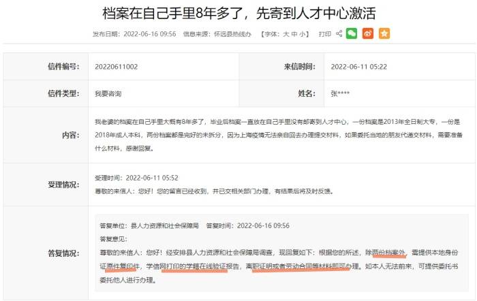This screenshot has height=301, width=477.
Task: Set font size to 大
Action: 286,34
